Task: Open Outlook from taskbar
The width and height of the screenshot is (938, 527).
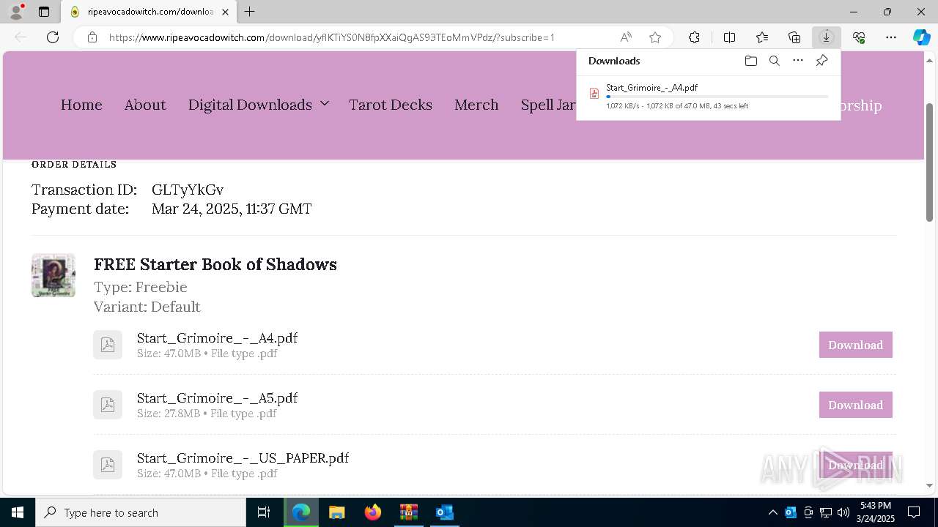Action: click(445, 512)
